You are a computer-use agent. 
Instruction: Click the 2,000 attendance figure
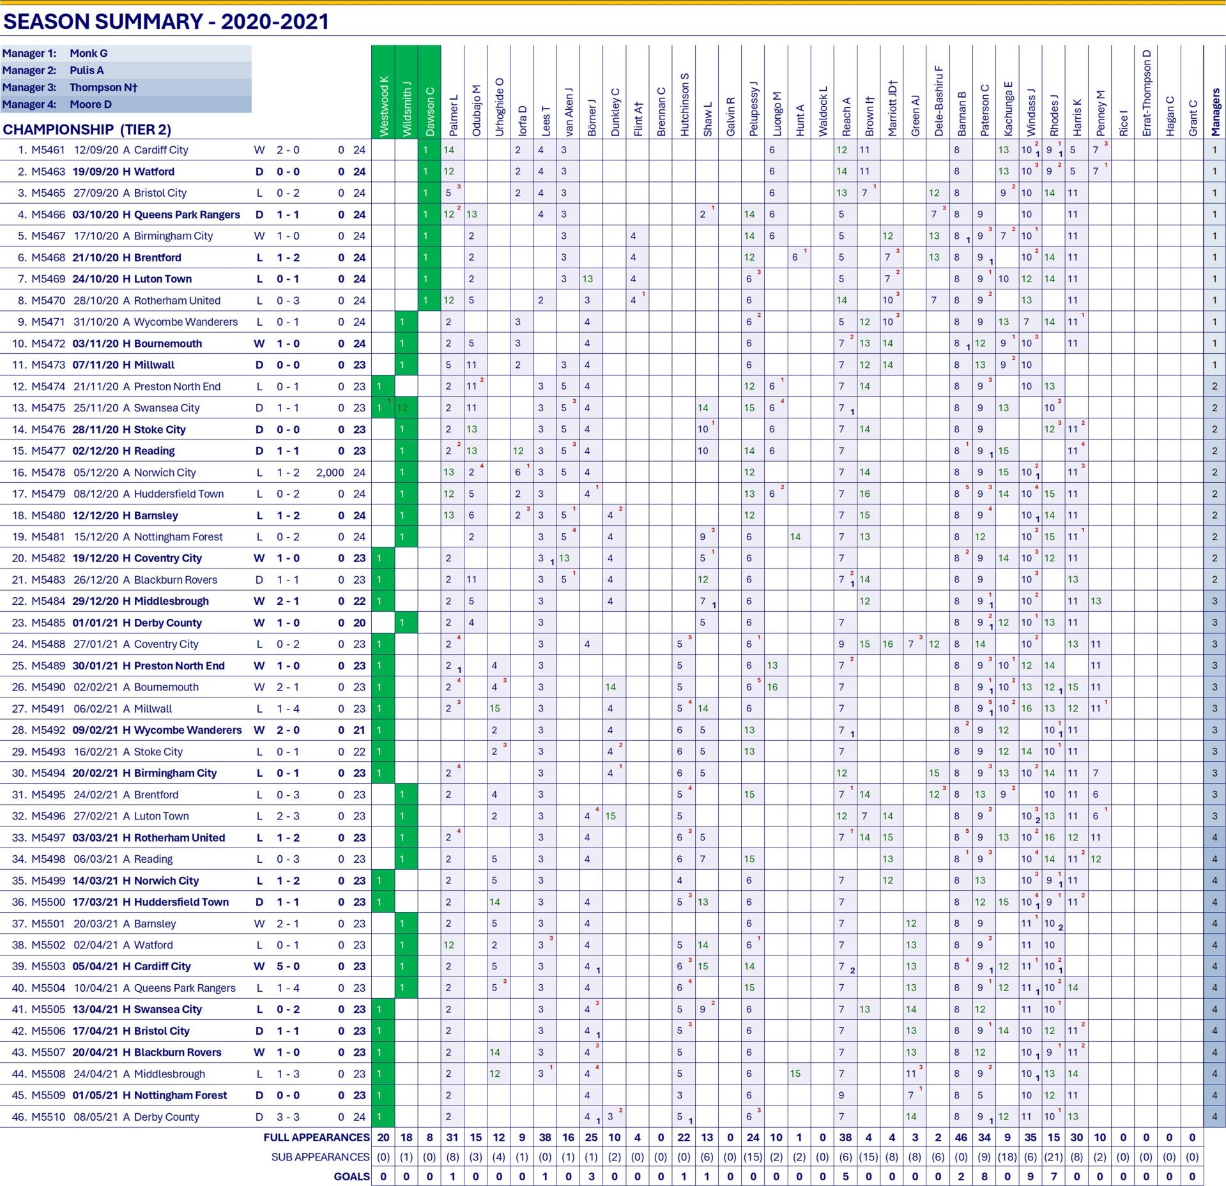[x=330, y=473]
